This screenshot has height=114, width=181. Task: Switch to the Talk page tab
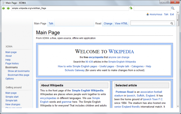(51, 23)
